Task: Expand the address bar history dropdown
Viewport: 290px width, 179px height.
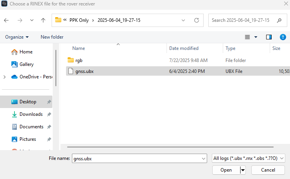Action: tap(183, 20)
